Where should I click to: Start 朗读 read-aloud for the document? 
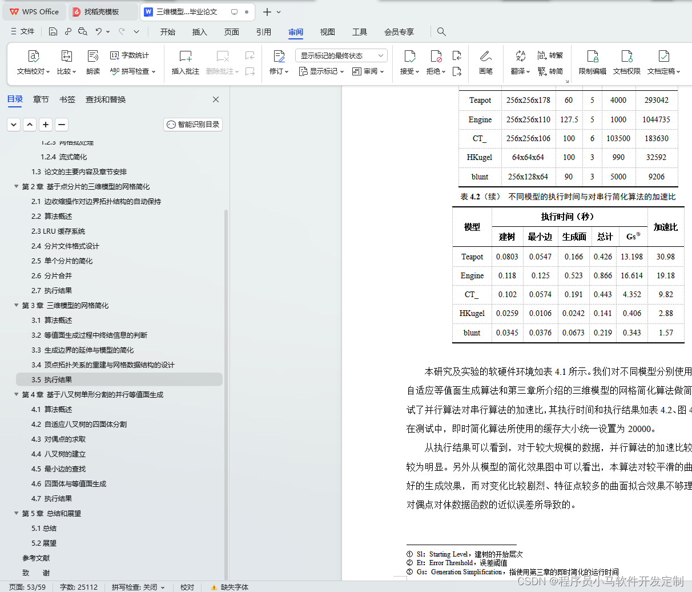(x=92, y=63)
